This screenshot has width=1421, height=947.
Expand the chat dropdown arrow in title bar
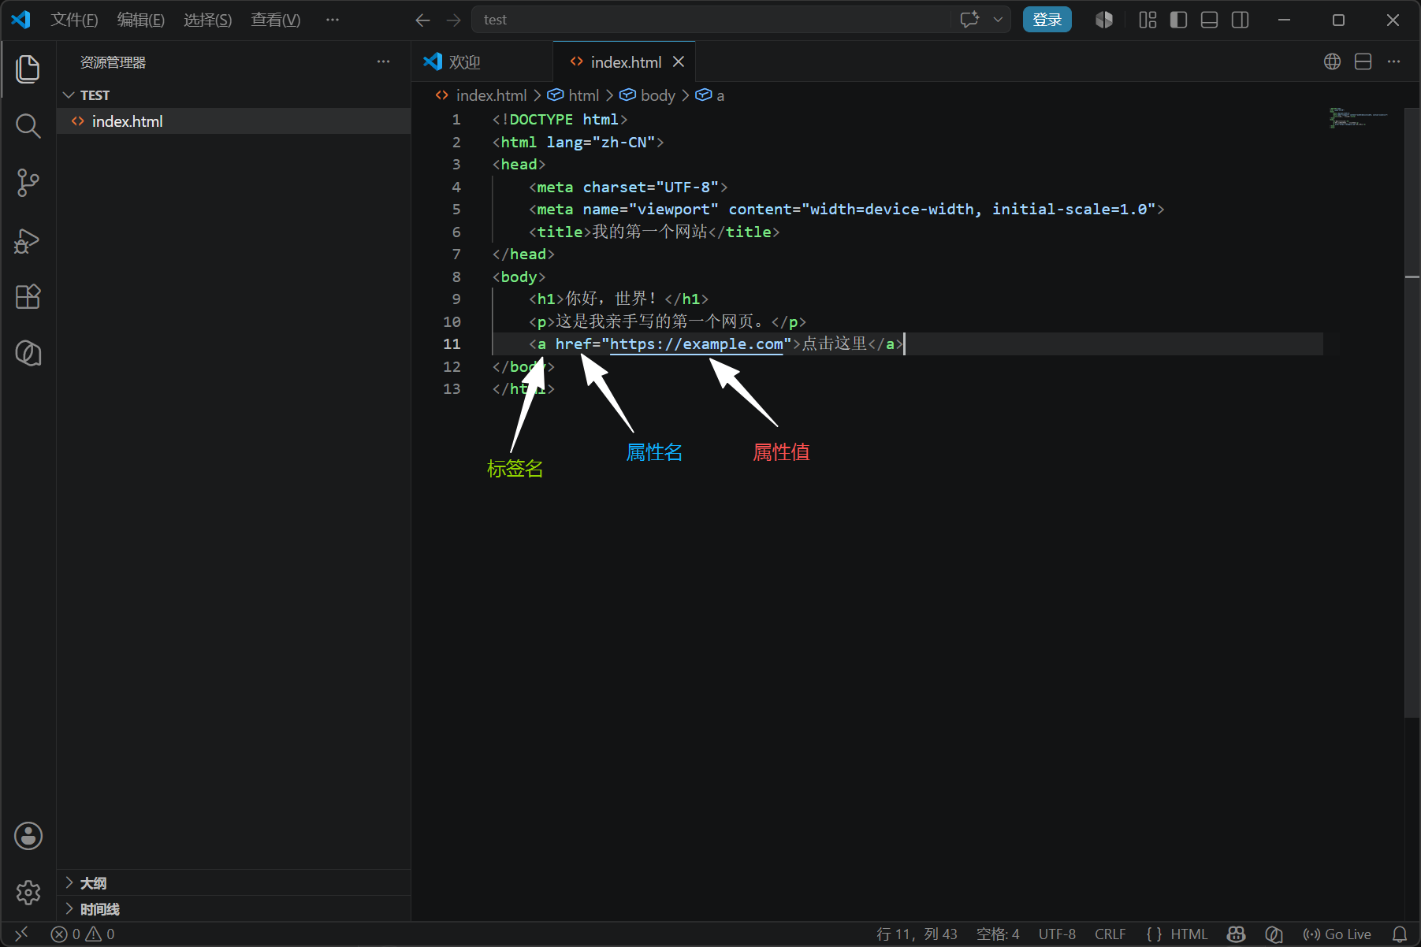click(x=998, y=20)
